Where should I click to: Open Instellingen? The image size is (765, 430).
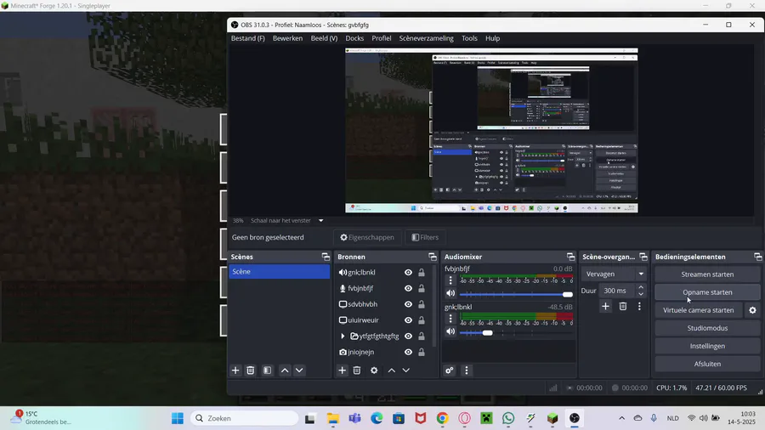(707, 346)
